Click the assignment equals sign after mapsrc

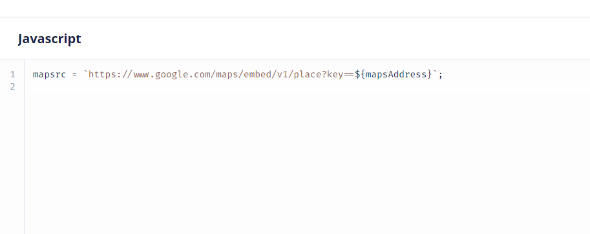(x=74, y=74)
